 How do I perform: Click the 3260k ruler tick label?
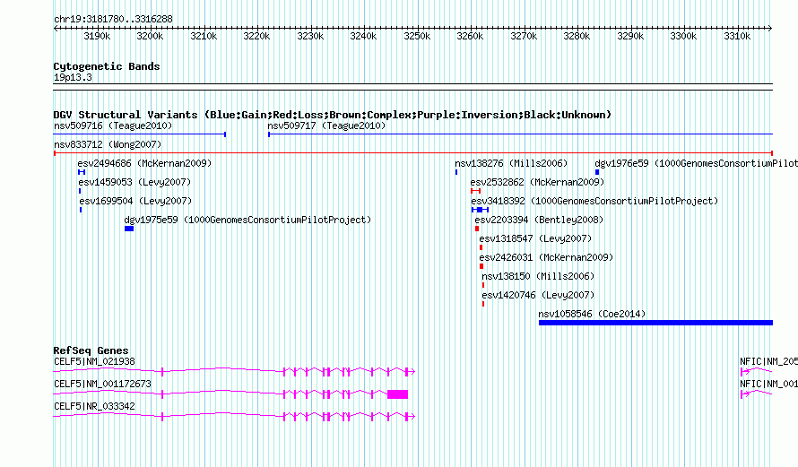click(x=470, y=36)
